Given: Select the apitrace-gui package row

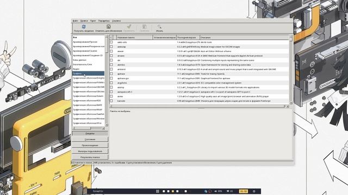Looking at the screenshot, I should pyautogui.click(x=199, y=78).
